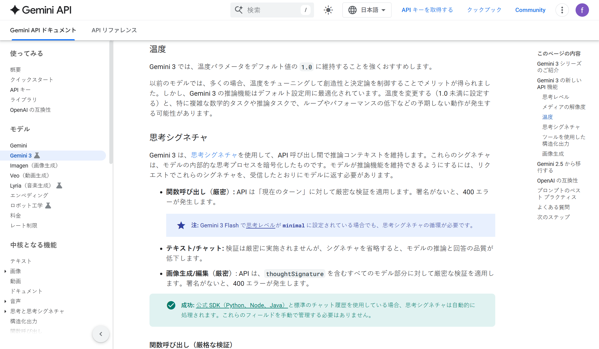The height and width of the screenshot is (349, 599).
Task: Jump to ツールを使用した構造化出力 in contents
Action: point(564,140)
